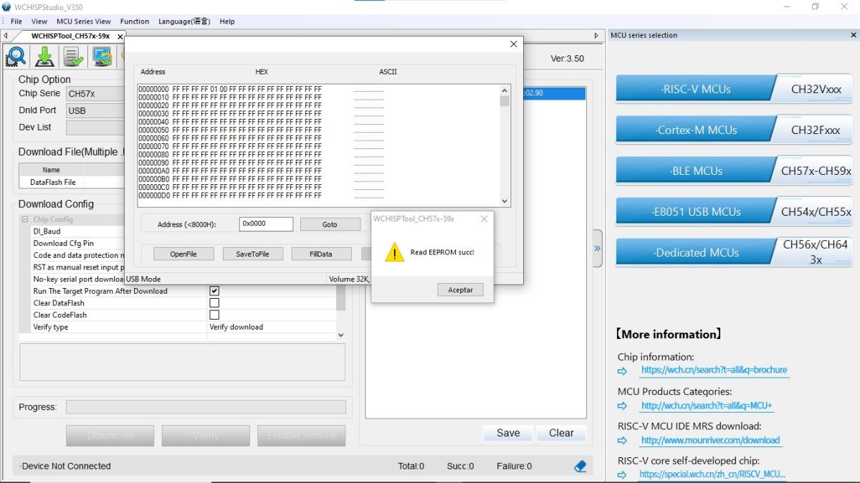Select the RISC-V MCUs CH32Vxxx series

click(734, 90)
